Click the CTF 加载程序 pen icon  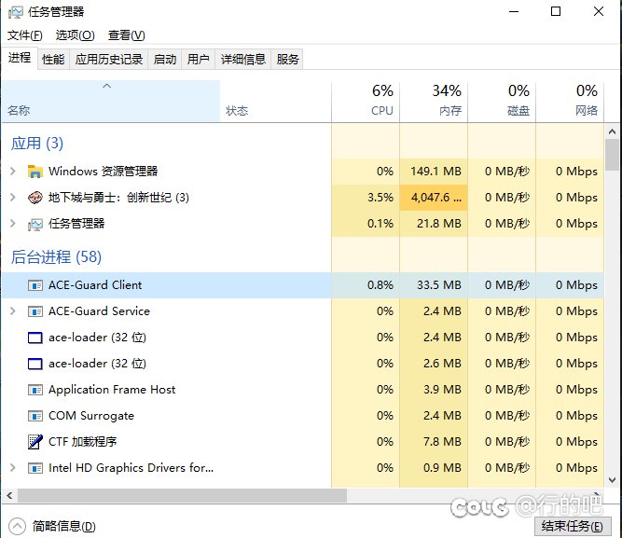tap(35, 442)
